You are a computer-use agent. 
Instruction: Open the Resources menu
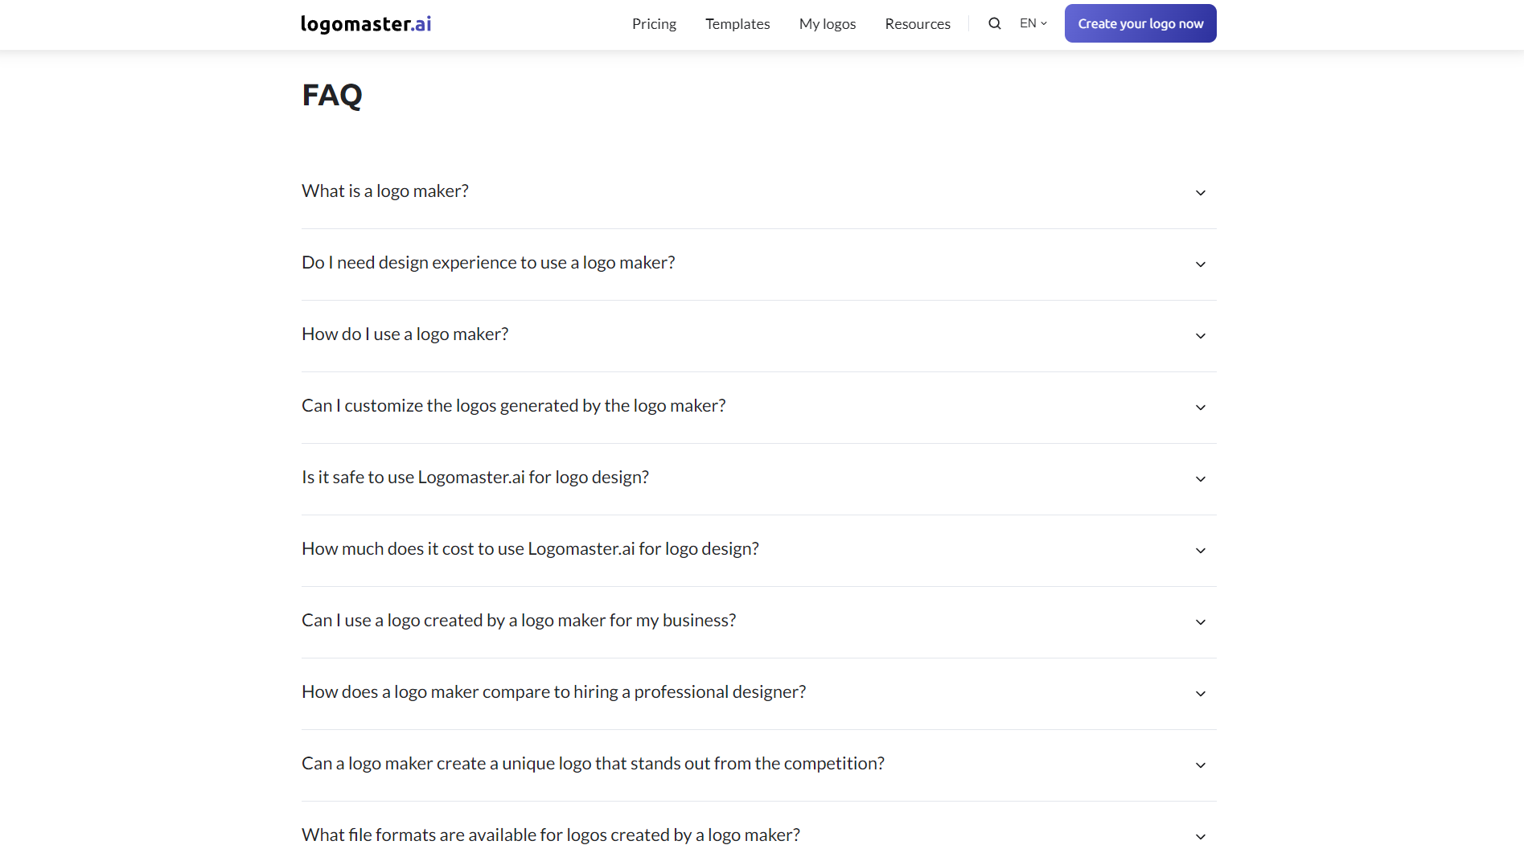pos(918,24)
